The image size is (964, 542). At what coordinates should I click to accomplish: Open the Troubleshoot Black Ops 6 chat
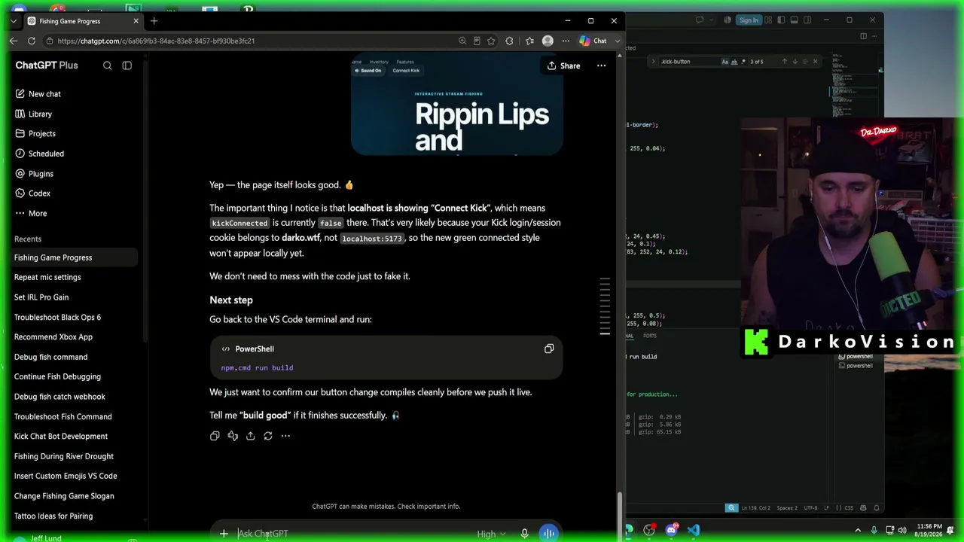click(57, 317)
